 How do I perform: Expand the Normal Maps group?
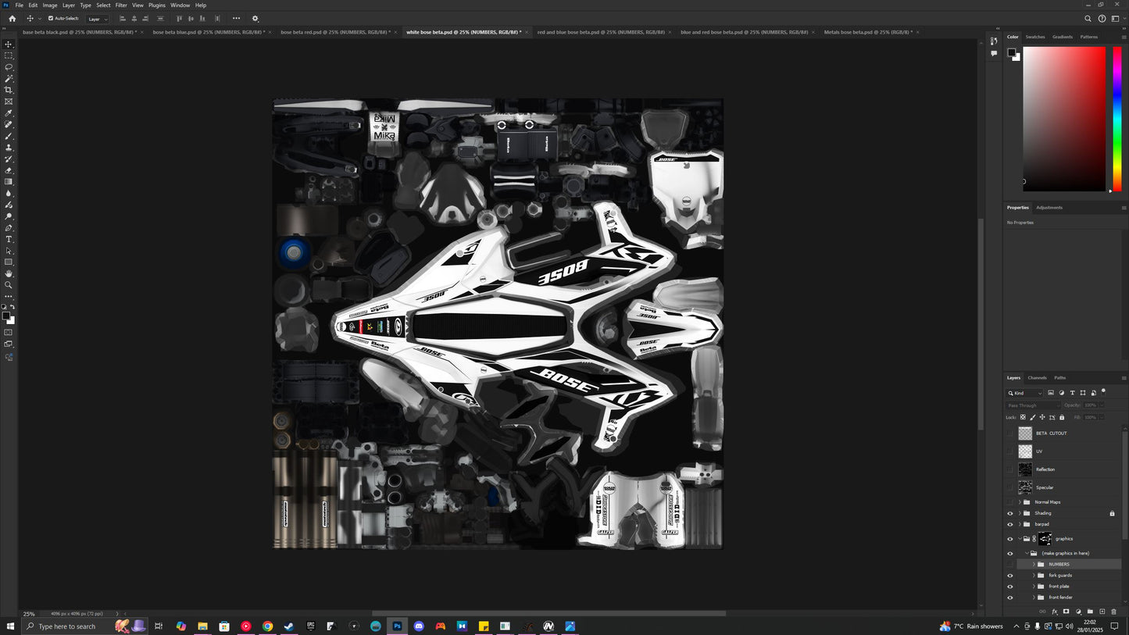point(1020,502)
